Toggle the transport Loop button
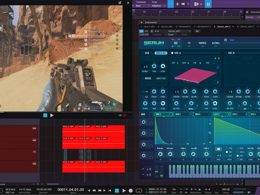Viewport: 260px width, 195px height. pos(139,191)
